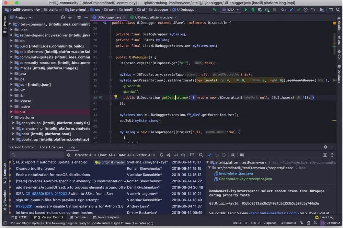This screenshot has height=228, width=343.
Task: Toggle group-by icon in log details toolbar
Action: tap(233, 155)
